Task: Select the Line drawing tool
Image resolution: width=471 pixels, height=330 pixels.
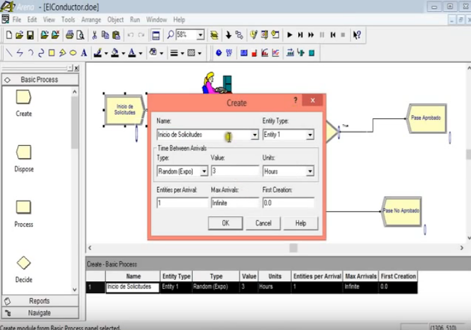Action: (x=9, y=53)
